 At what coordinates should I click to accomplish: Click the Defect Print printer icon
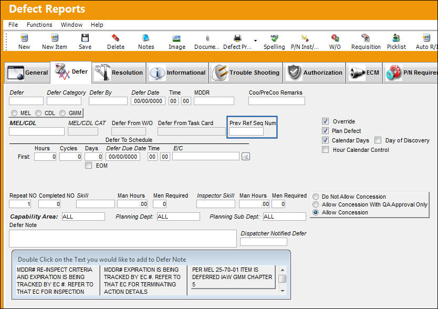click(x=237, y=38)
